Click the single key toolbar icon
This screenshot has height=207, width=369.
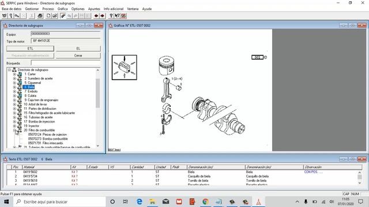(11, 16)
